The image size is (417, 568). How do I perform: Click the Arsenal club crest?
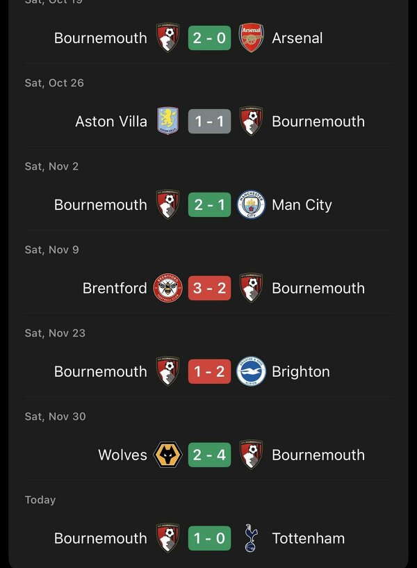pos(251,38)
